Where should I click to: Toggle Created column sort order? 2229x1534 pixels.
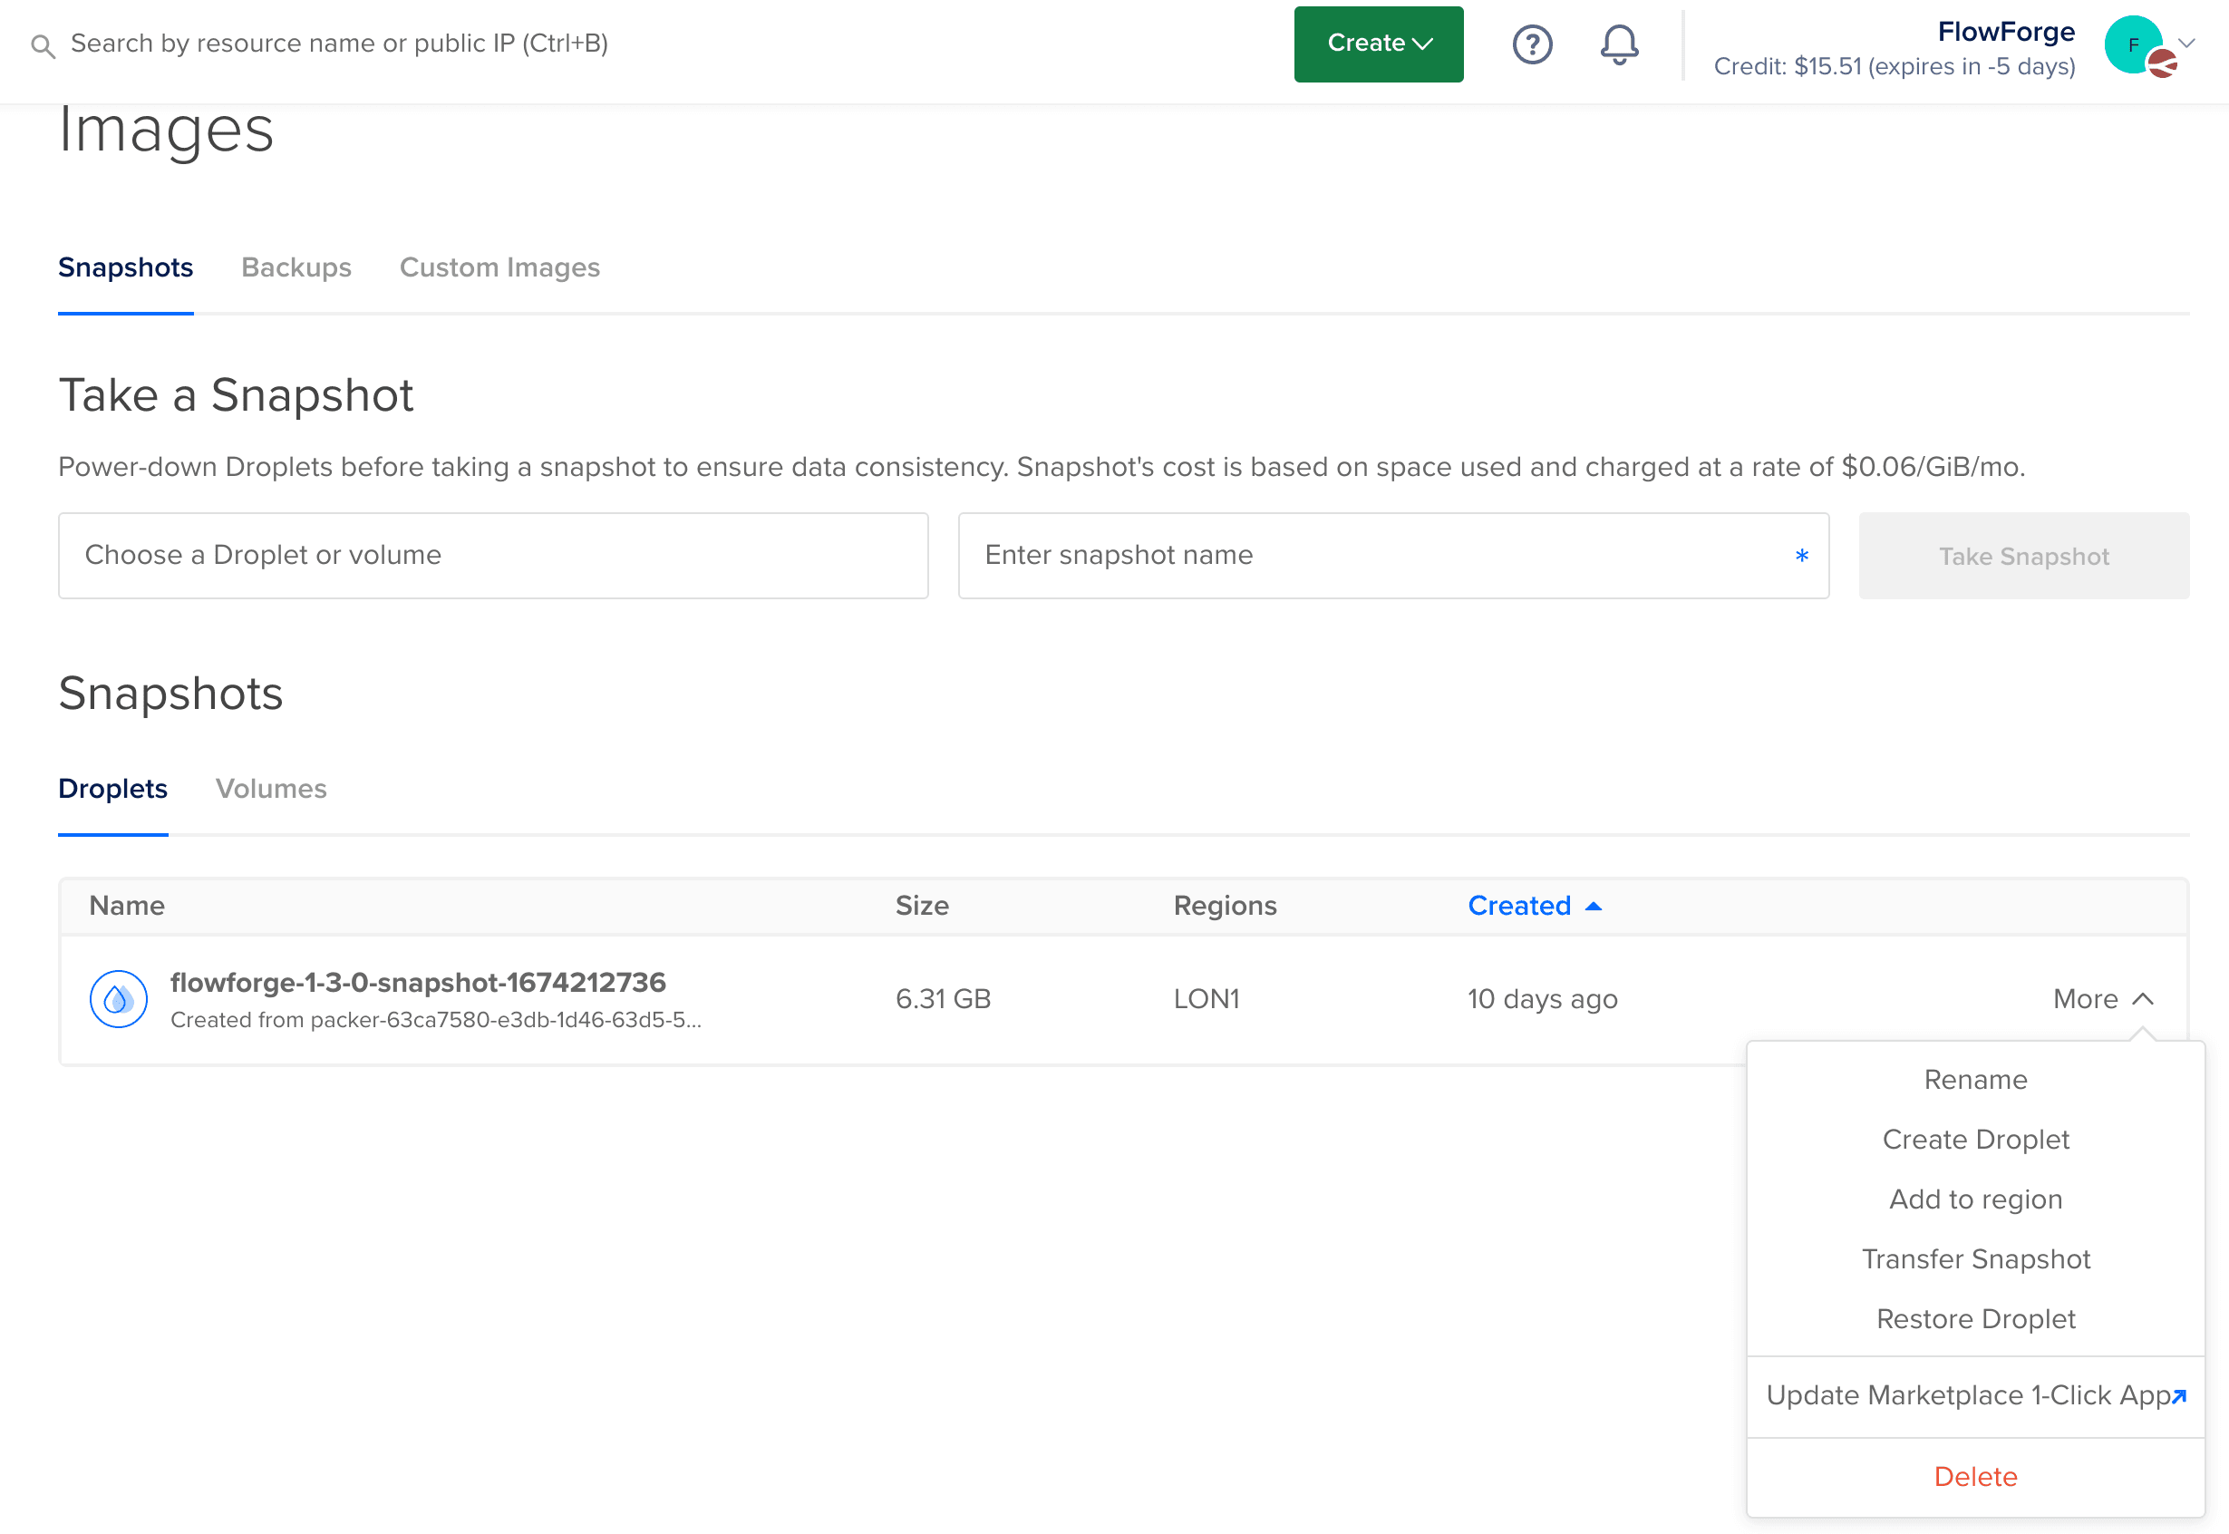pyautogui.click(x=1534, y=906)
